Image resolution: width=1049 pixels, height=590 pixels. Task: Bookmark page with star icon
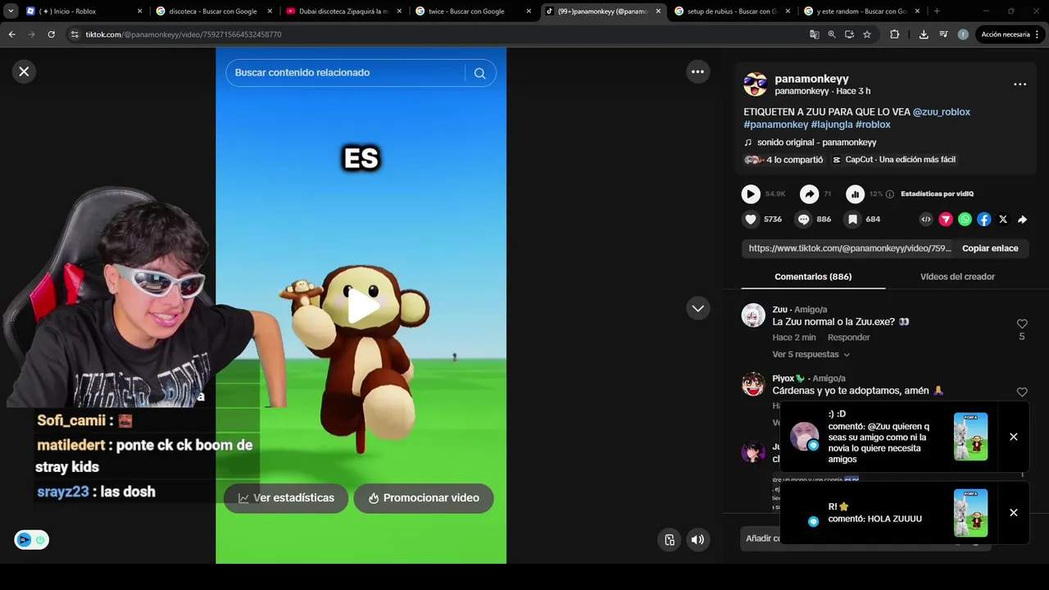[867, 34]
